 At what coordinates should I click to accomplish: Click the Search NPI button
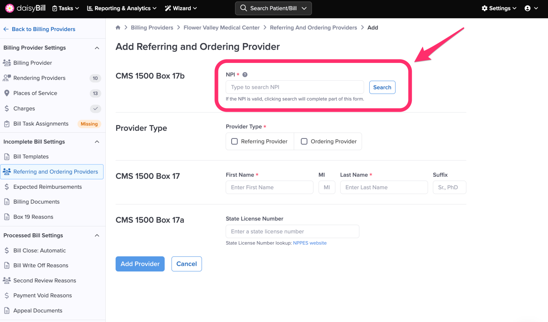click(x=382, y=87)
